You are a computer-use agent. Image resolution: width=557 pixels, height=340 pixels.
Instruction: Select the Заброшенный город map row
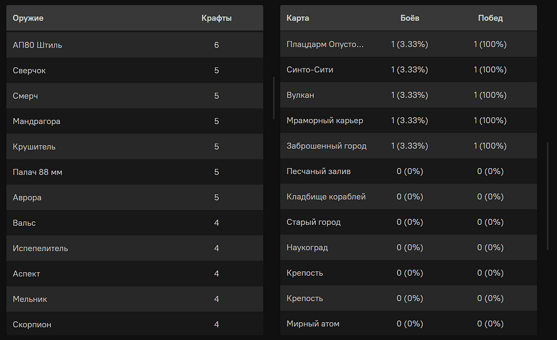click(408, 146)
